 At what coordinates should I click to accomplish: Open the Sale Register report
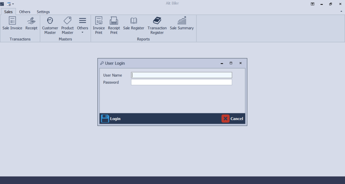coord(134,23)
